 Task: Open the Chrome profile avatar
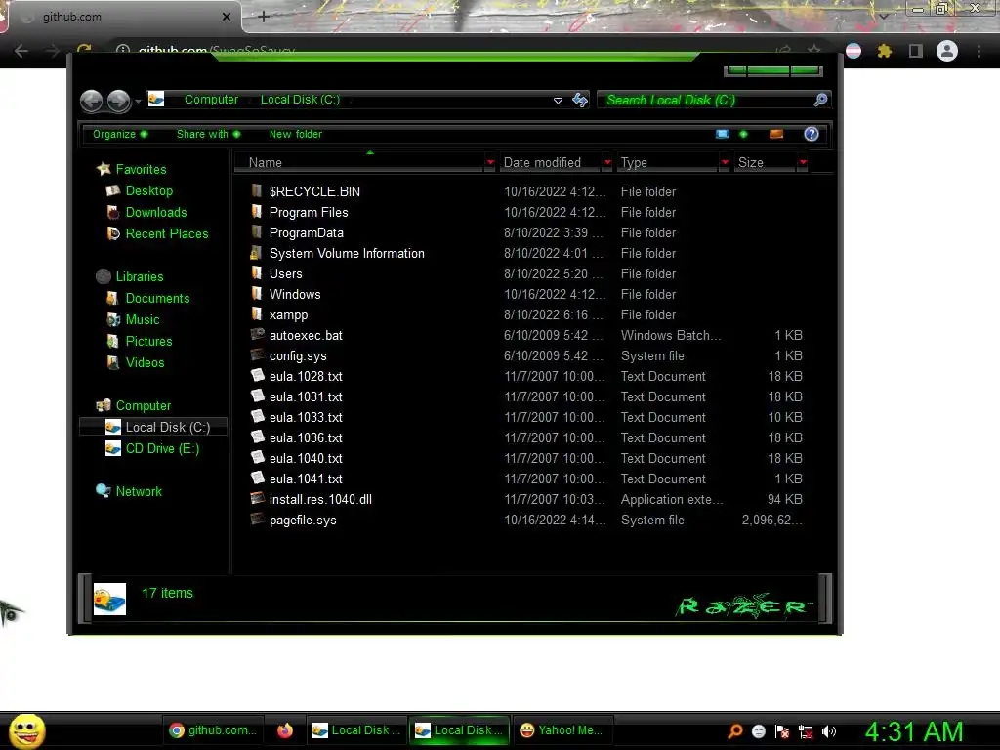[947, 51]
